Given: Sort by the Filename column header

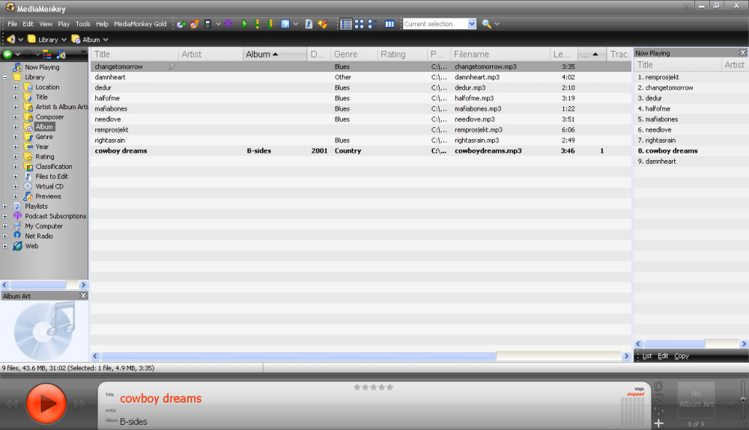Looking at the screenshot, I should (x=500, y=55).
